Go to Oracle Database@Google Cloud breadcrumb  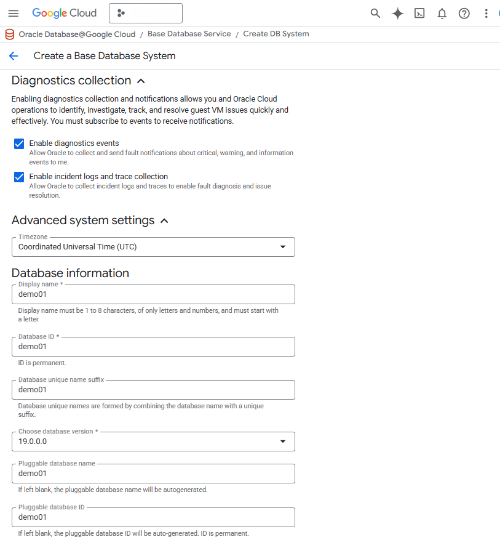point(77,34)
